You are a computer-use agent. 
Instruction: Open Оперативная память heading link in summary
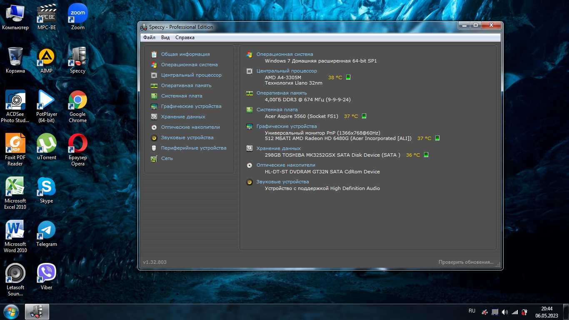282,93
